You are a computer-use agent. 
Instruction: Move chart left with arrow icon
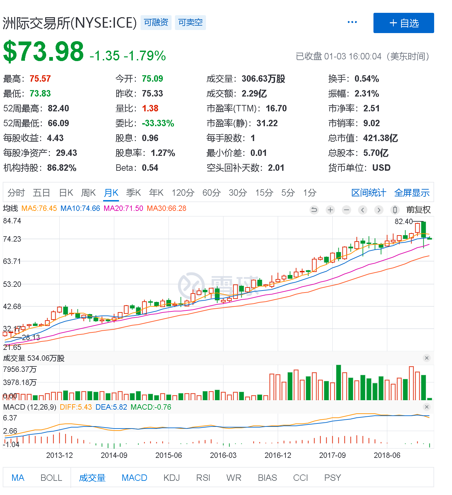[363, 210]
